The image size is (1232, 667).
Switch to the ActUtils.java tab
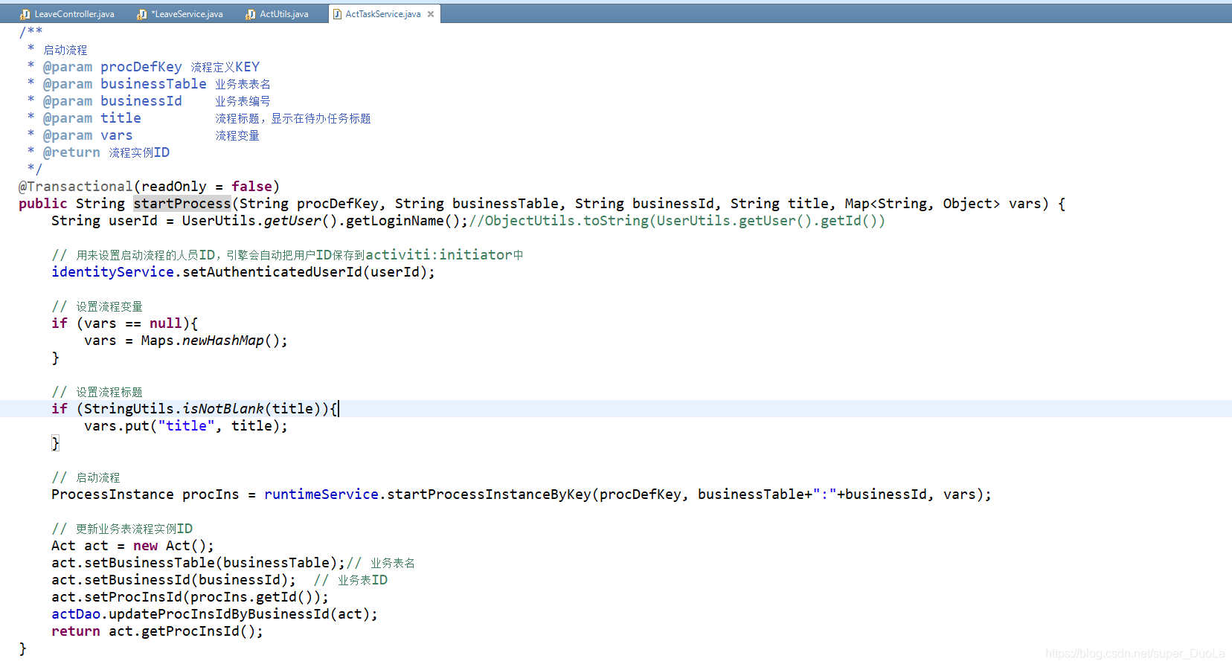coord(277,14)
